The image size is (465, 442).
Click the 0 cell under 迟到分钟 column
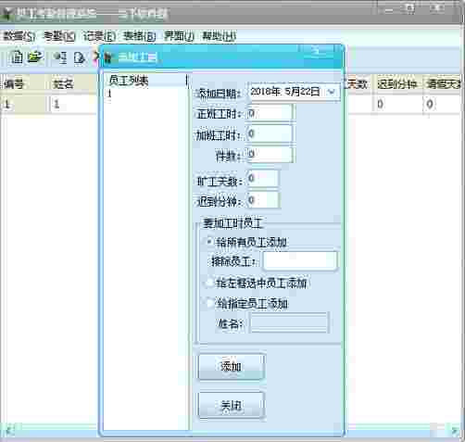coord(397,105)
